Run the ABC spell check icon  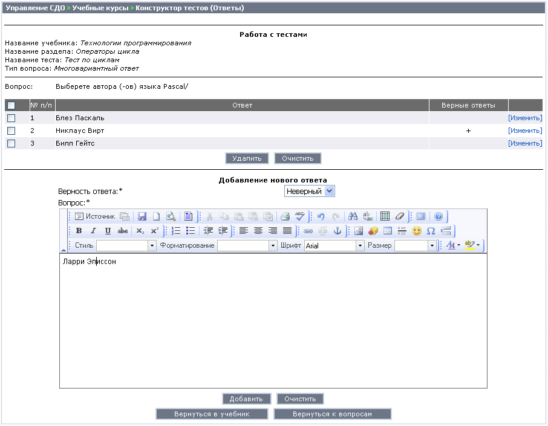(299, 216)
